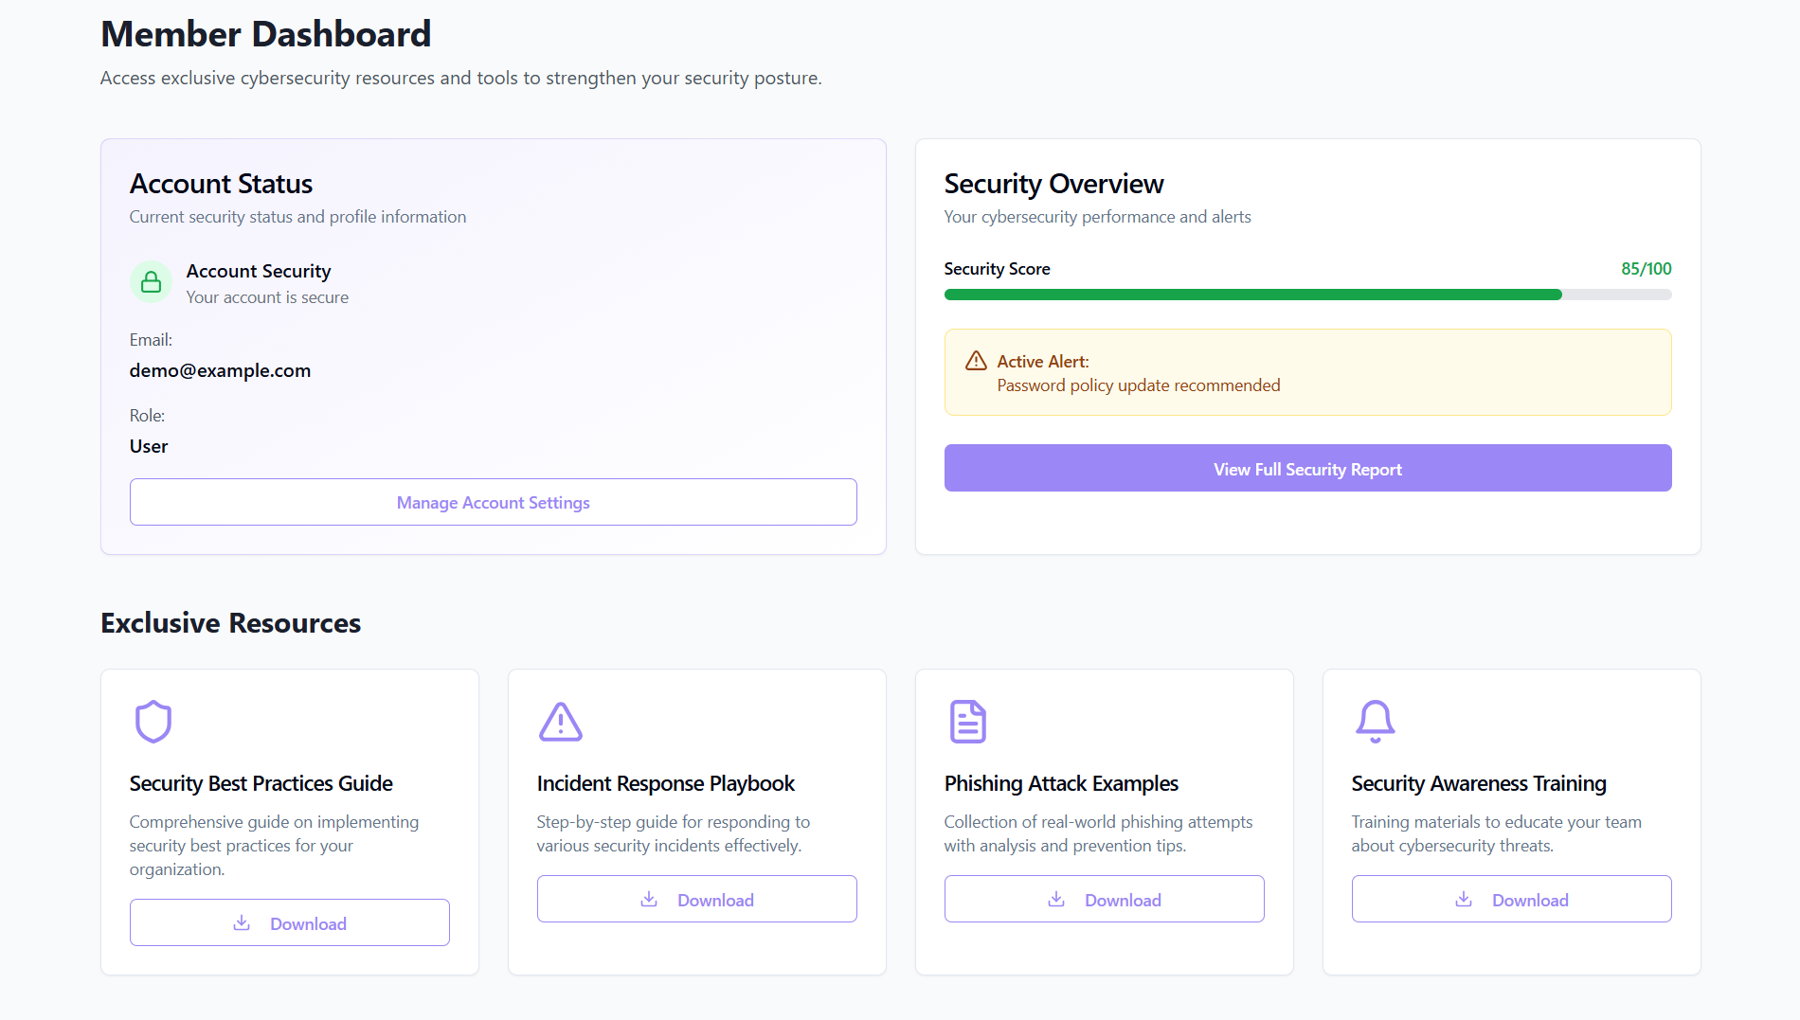Click the 'Active Alert:' label
Viewport: 1800px width, 1020px height.
coord(1043,362)
